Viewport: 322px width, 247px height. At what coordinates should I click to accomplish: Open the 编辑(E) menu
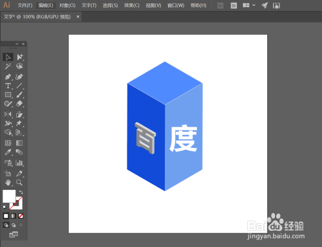point(46,5)
